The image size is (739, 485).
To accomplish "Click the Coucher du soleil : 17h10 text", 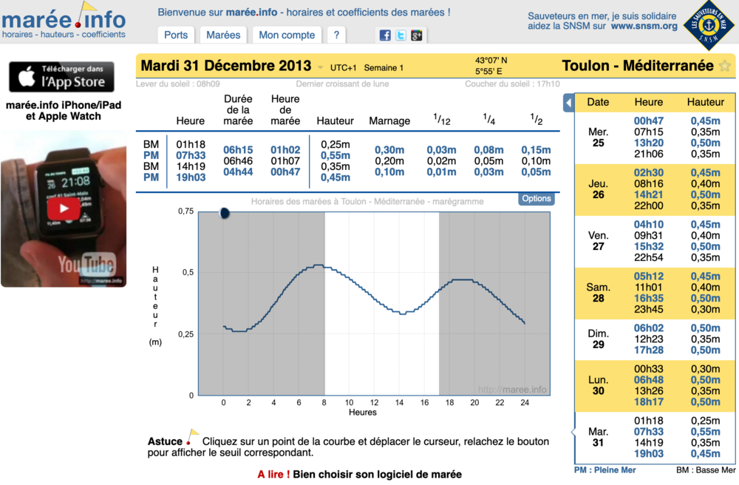I will tap(512, 84).
